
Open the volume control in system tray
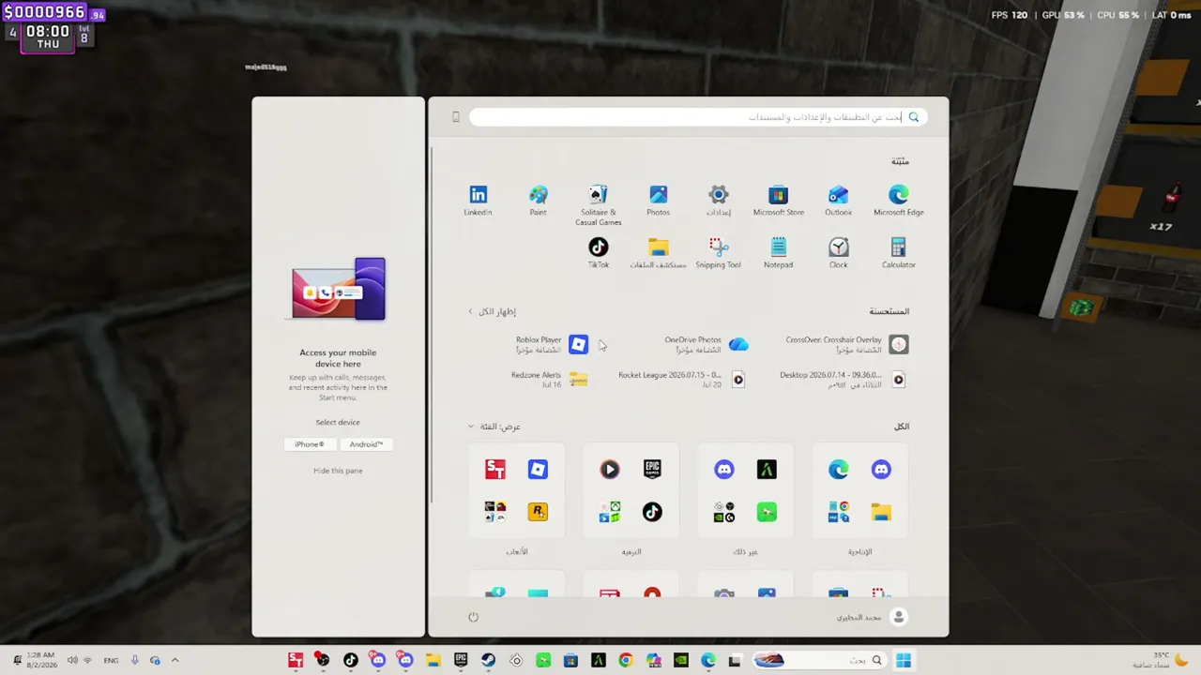click(72, 660)
